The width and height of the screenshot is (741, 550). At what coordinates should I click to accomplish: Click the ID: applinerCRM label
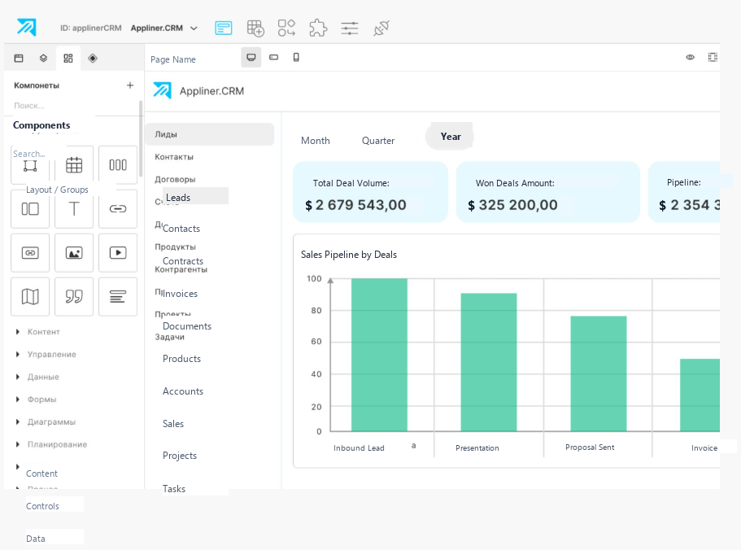click(91, 28)
